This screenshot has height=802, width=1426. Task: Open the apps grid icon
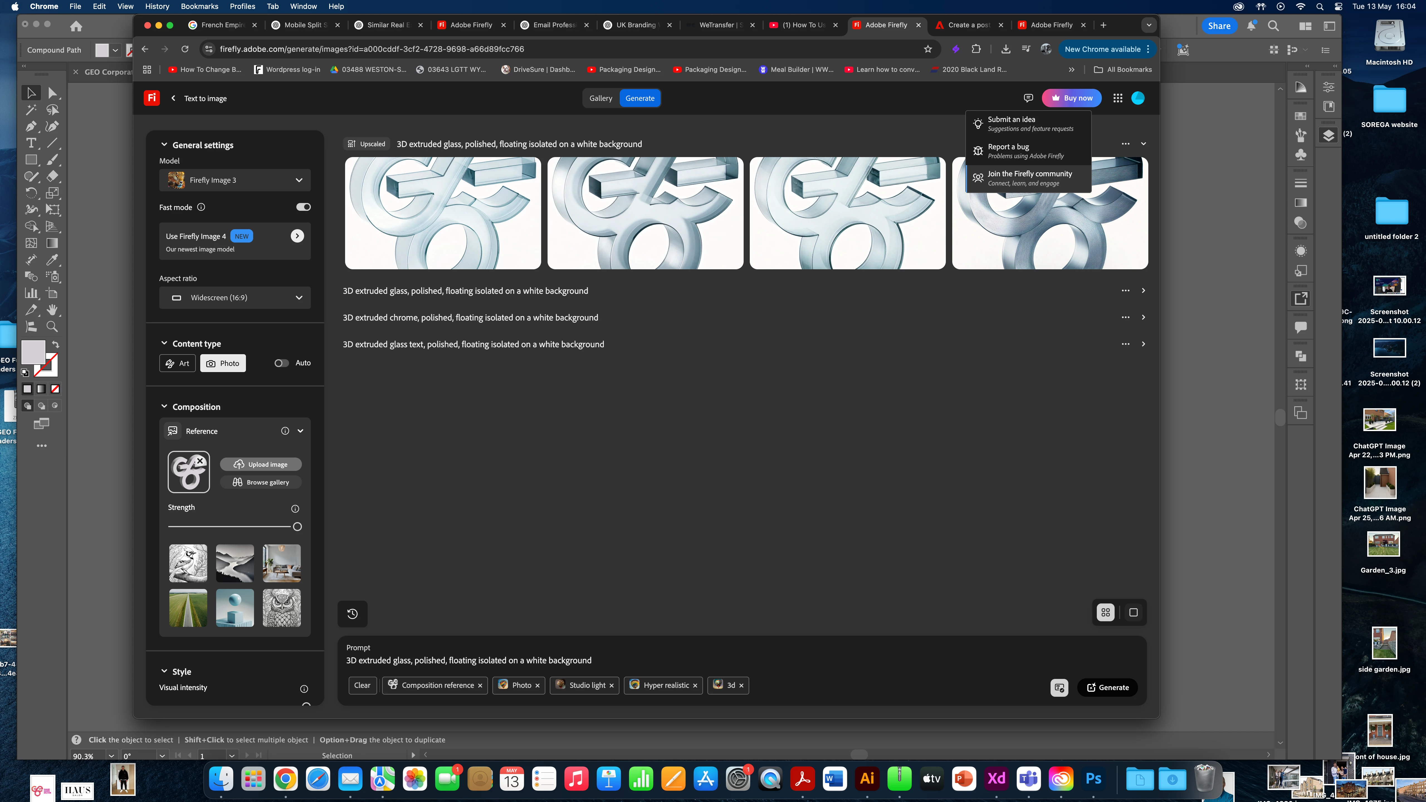[x=1118, y=98]
